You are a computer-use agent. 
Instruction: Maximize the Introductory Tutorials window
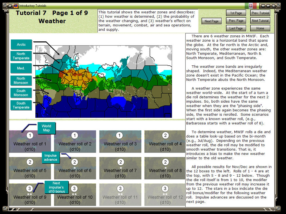[268, 6]
